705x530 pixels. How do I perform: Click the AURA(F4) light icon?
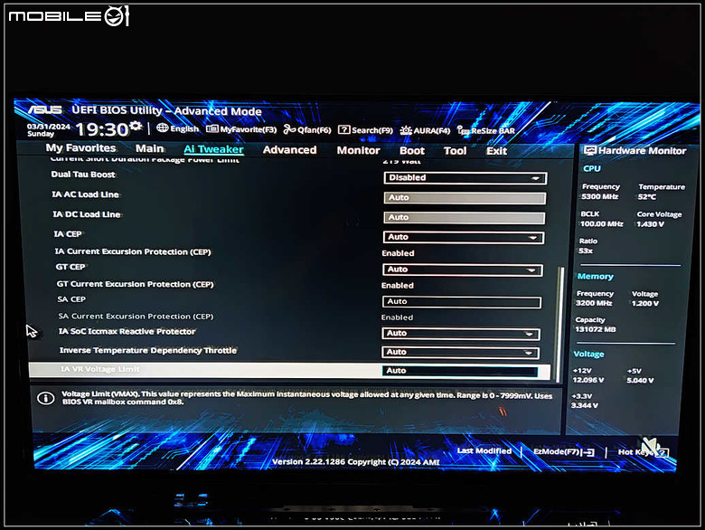pos(406,130)
